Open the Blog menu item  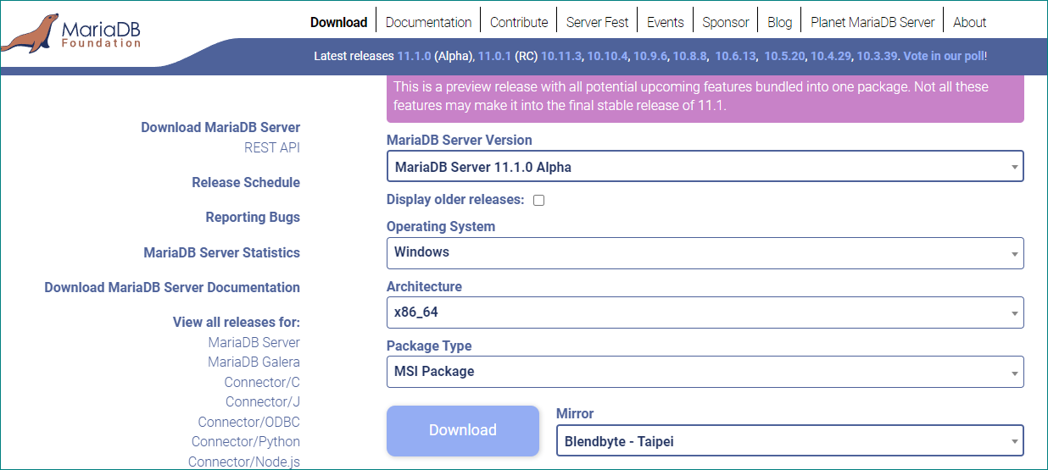pyautogui.click(x=780, y=22)
